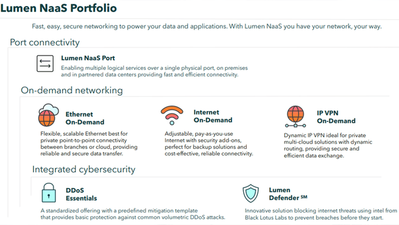Click the 'A standardized offering' description

tap(133, 214)
